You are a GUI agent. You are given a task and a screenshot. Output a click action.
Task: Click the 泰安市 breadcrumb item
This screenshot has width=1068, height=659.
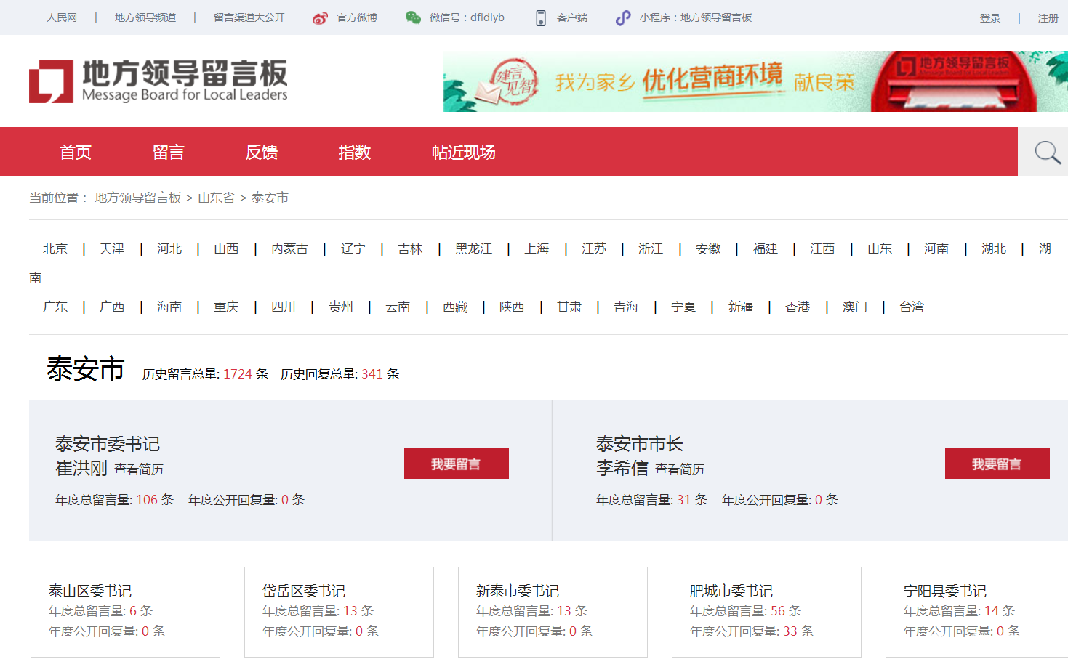click(x=270, y=198)
